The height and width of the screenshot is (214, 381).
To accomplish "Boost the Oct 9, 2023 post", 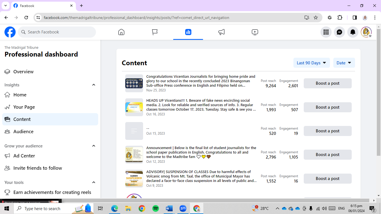I will click(x=328, y=179).
